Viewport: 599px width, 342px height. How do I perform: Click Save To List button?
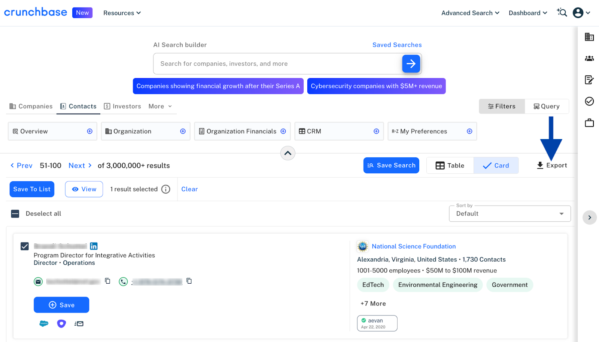click(x=32, y=189)
